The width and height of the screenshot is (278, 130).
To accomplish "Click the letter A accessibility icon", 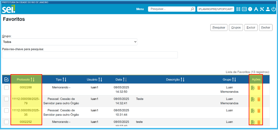I will coord(256,9).
